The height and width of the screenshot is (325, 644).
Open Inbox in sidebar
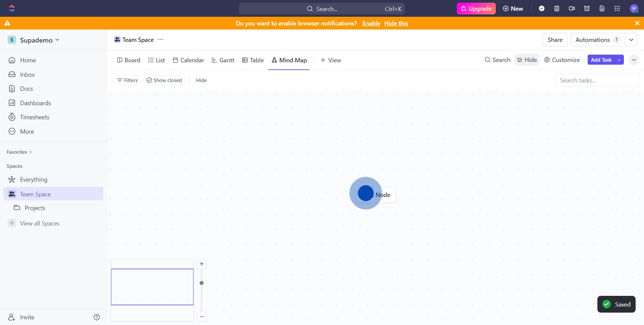click(53, 74)
